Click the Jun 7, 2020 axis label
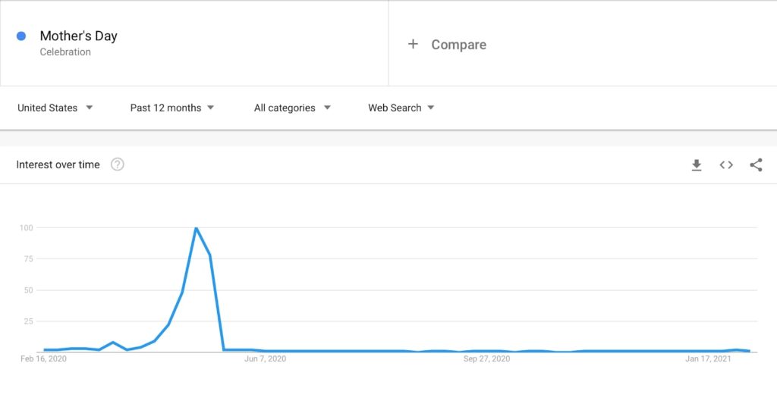 point(265,358)
